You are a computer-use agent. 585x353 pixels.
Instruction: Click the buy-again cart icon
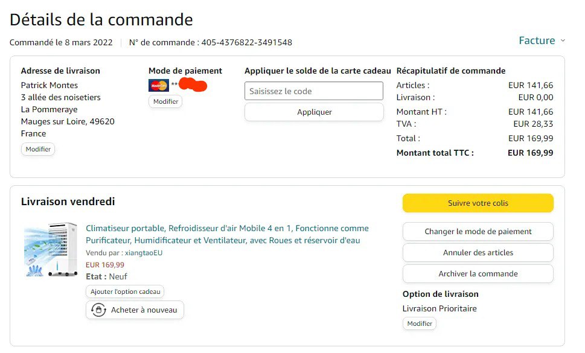[99, 310]
